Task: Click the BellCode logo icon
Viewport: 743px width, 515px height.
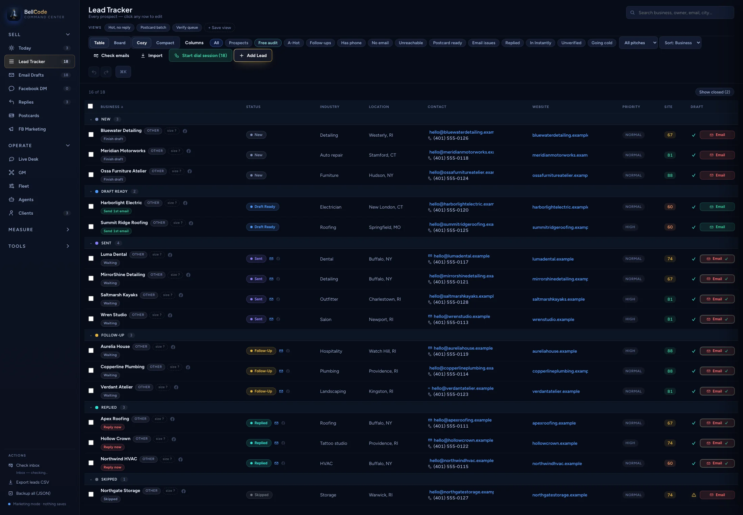Action: click(14, 14)
